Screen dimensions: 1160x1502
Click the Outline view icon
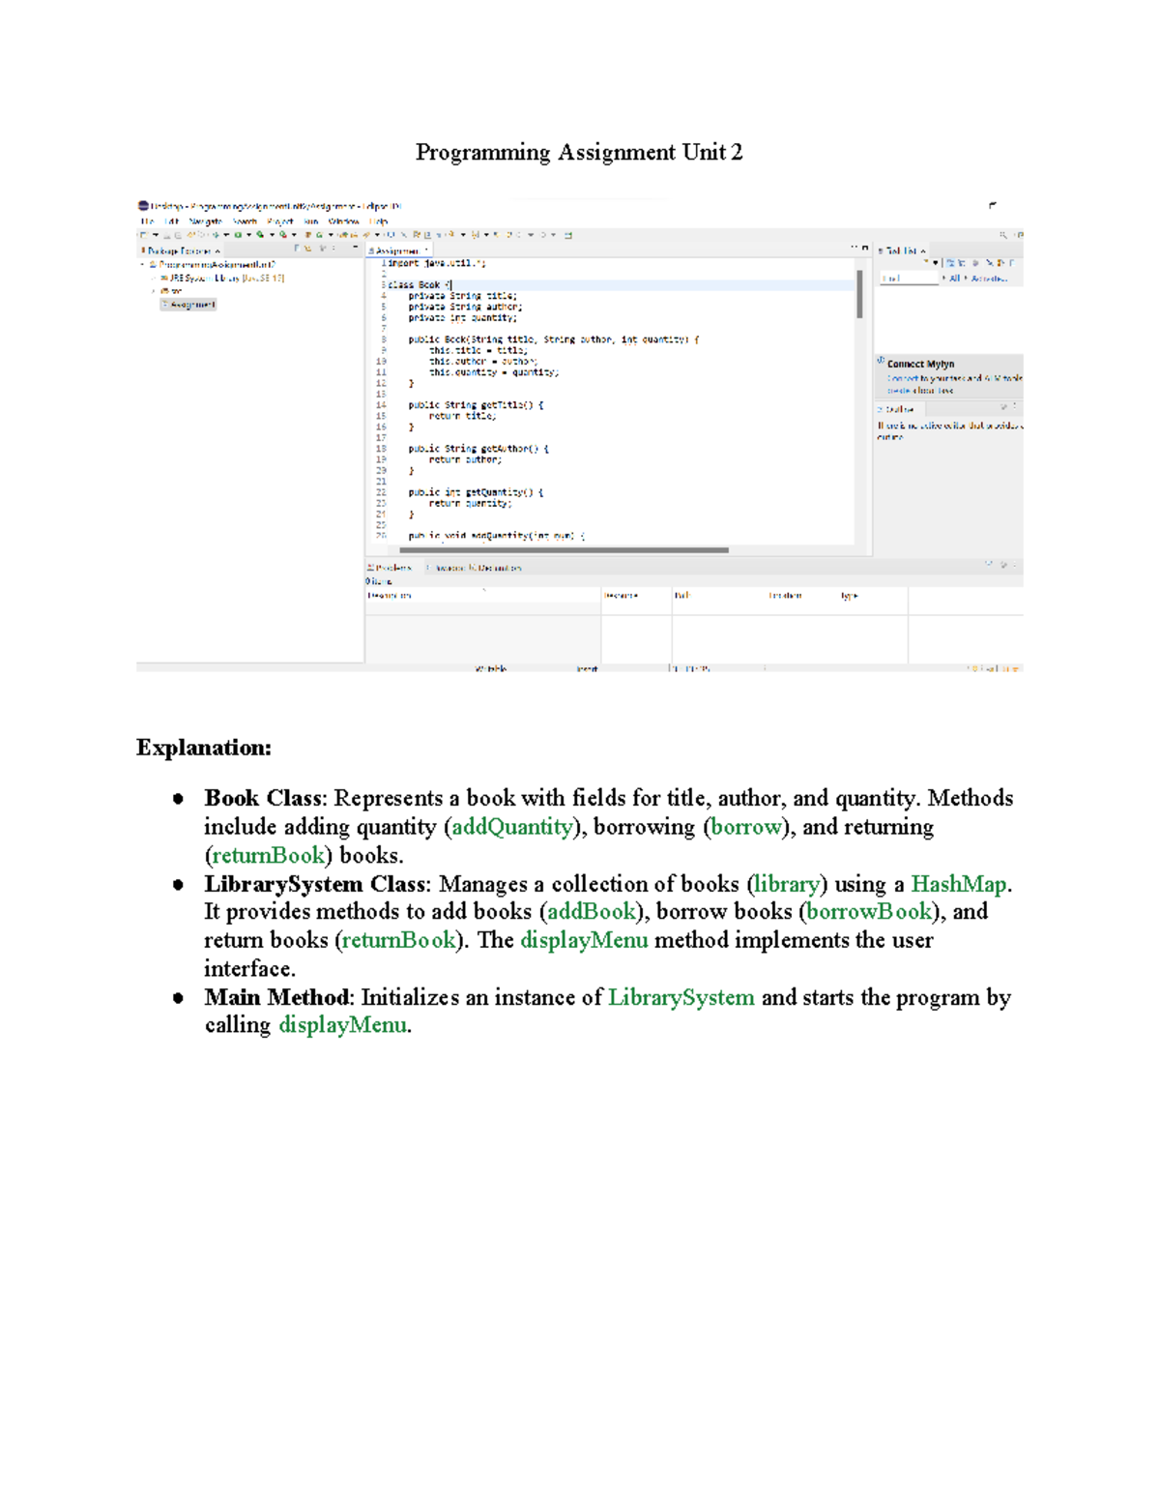point(881,411)
